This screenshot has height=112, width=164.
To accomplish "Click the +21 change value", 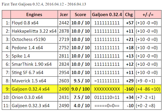I will (130, 39).
